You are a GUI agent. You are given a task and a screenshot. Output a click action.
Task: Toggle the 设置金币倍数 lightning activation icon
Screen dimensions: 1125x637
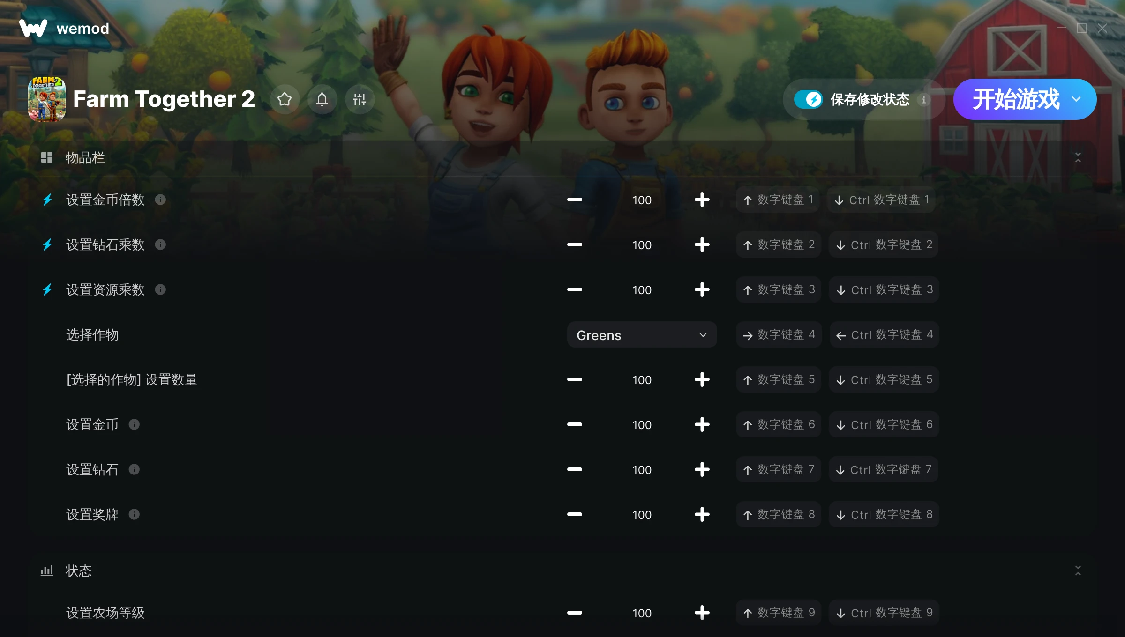47,200
